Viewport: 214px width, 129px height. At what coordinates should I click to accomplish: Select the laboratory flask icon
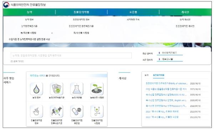point(77,89)
